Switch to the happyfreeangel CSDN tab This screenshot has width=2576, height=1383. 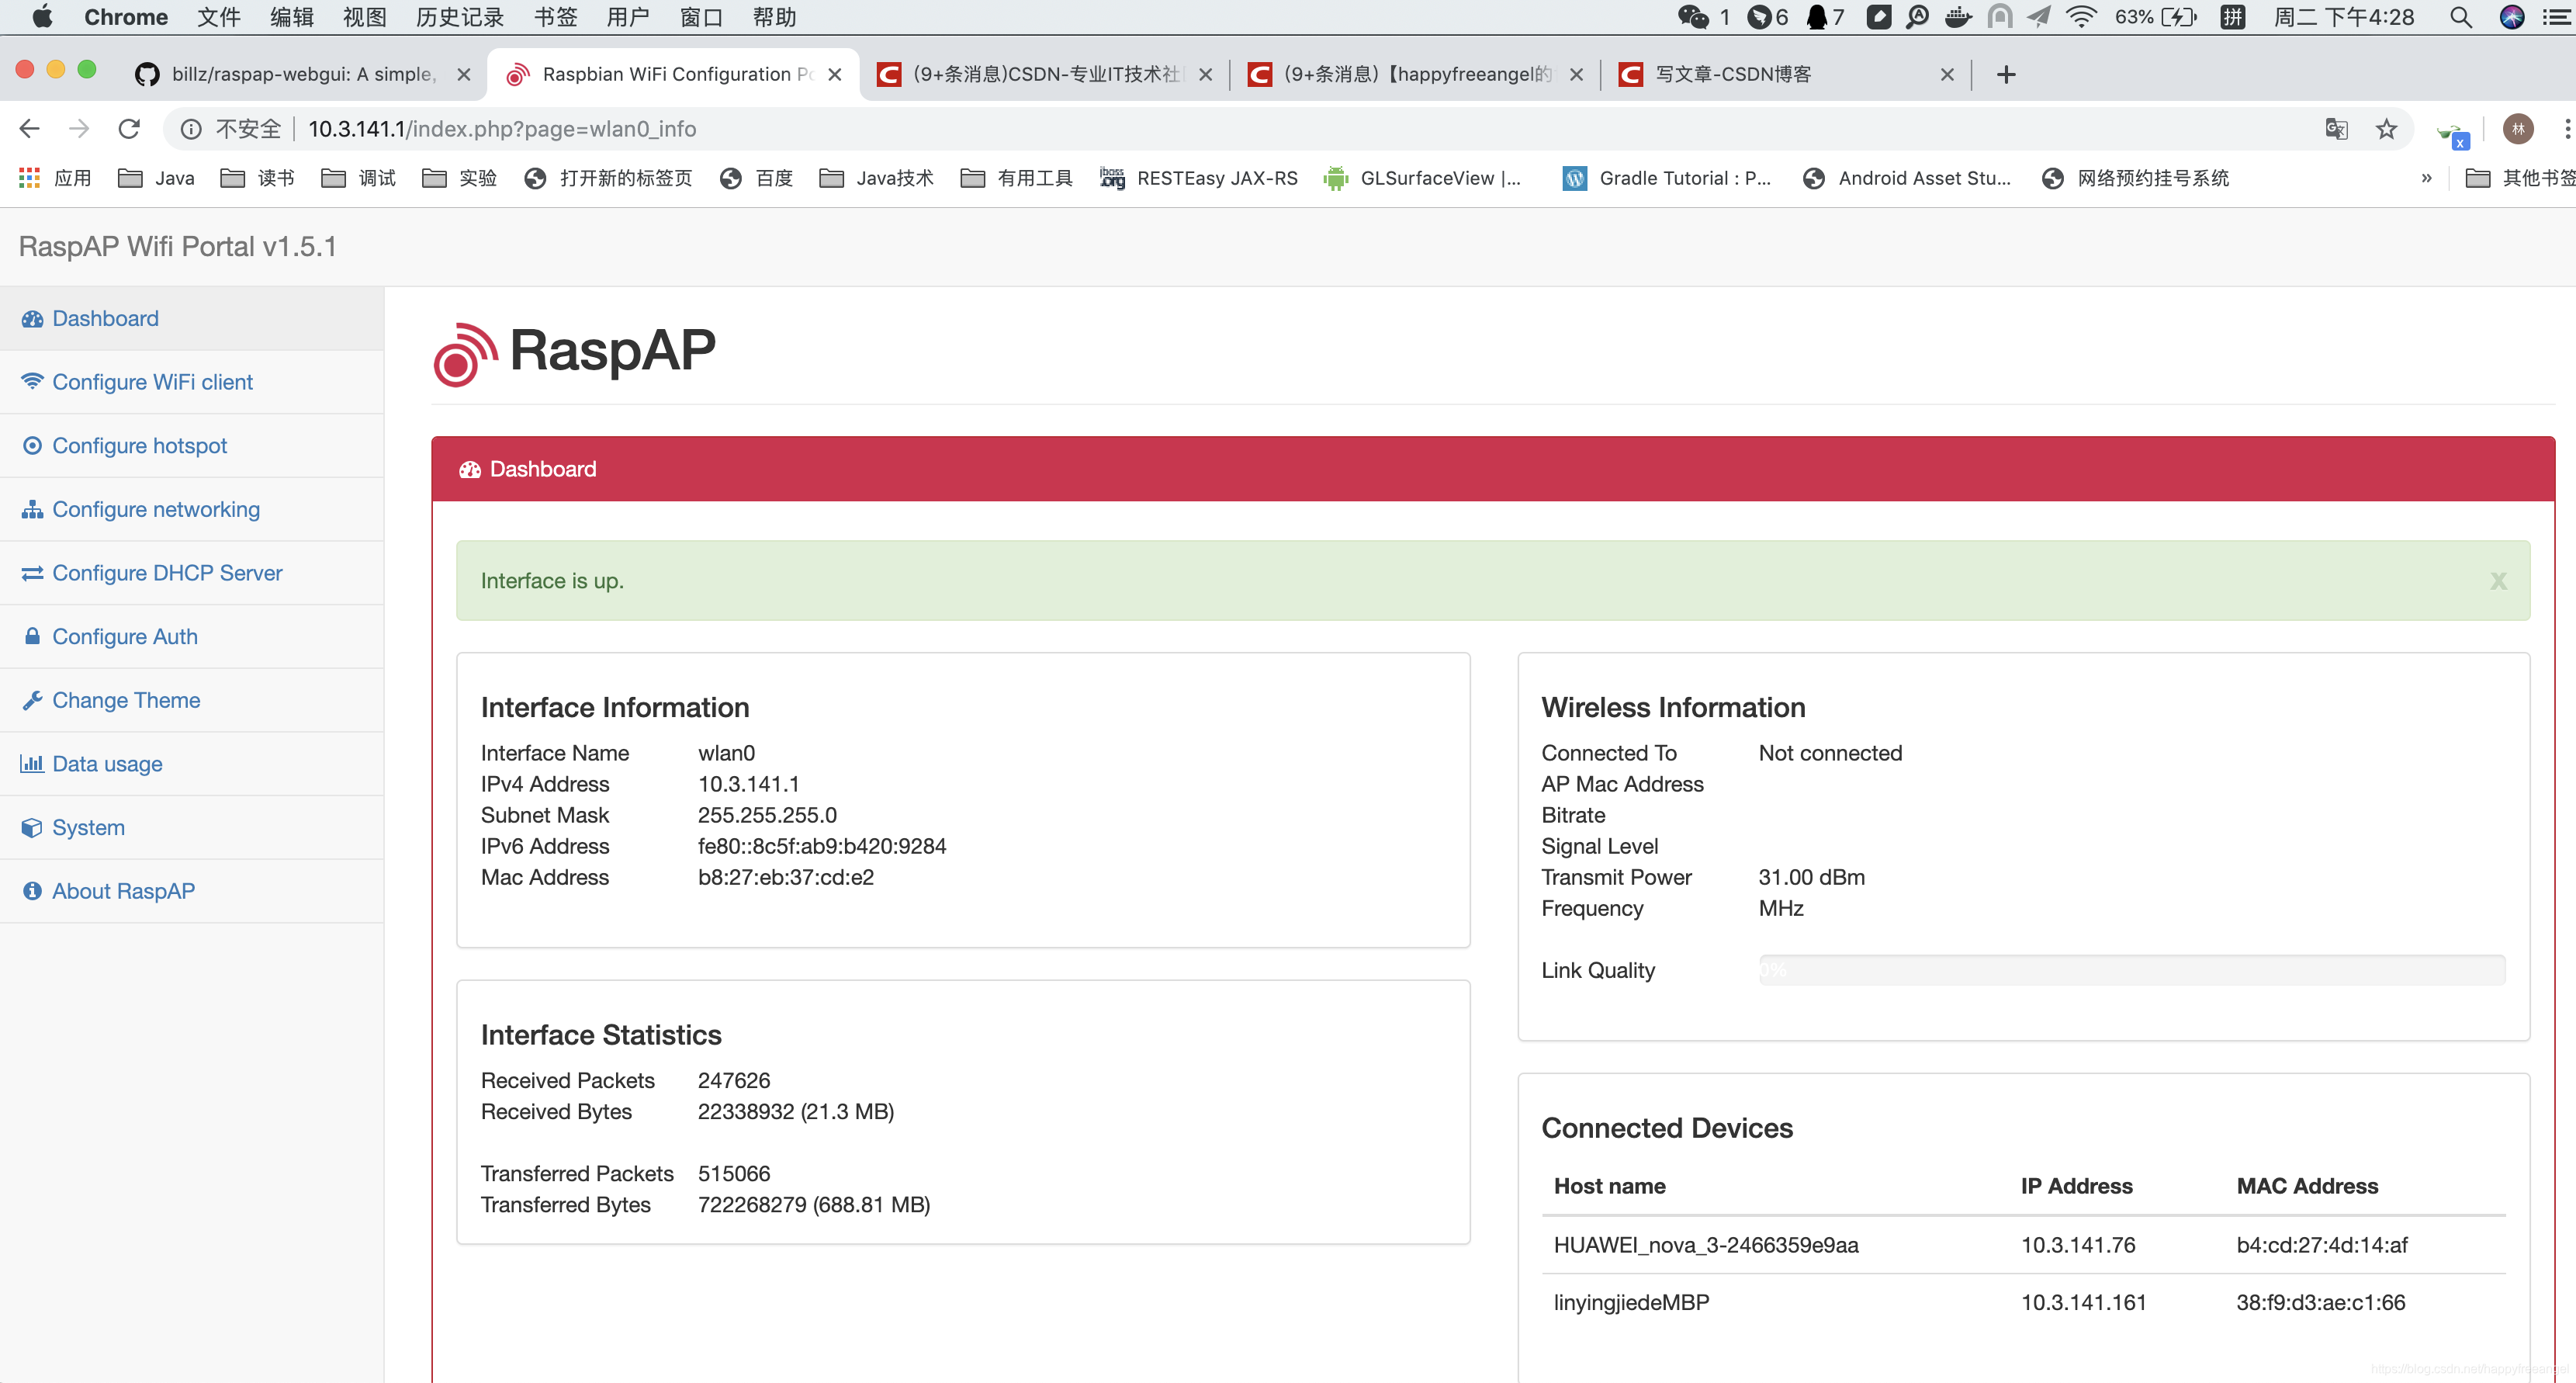pyautogui.click(x=1415, y=74)
